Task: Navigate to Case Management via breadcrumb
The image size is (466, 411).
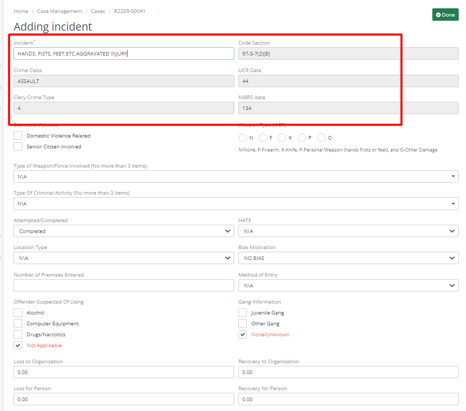Action: pyautogui.click(x=60, y=11)
